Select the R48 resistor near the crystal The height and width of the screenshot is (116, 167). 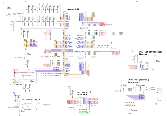tap(32, 83)
